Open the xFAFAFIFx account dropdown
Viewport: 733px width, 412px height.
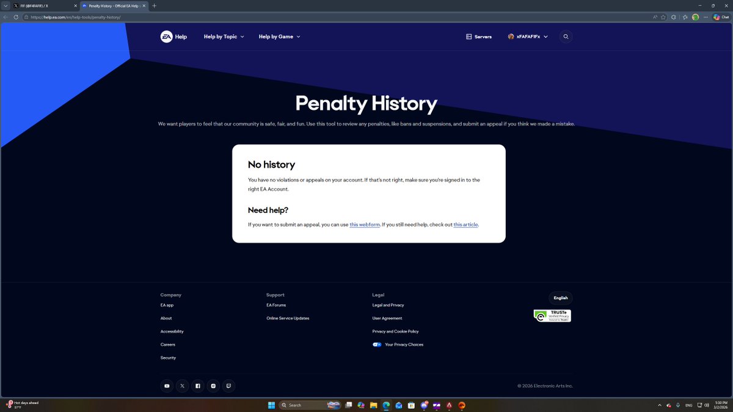pos(528,37)
